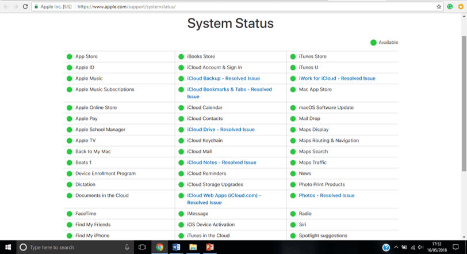Screen dimensions: 467x254
Task: Click the green dot next to iTunes Store
Action: pos(293,56)
